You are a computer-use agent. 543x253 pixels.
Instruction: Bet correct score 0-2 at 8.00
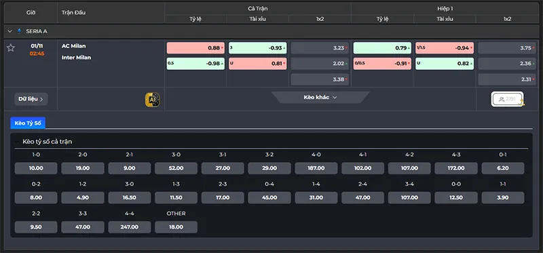click(x=36, y=197)
